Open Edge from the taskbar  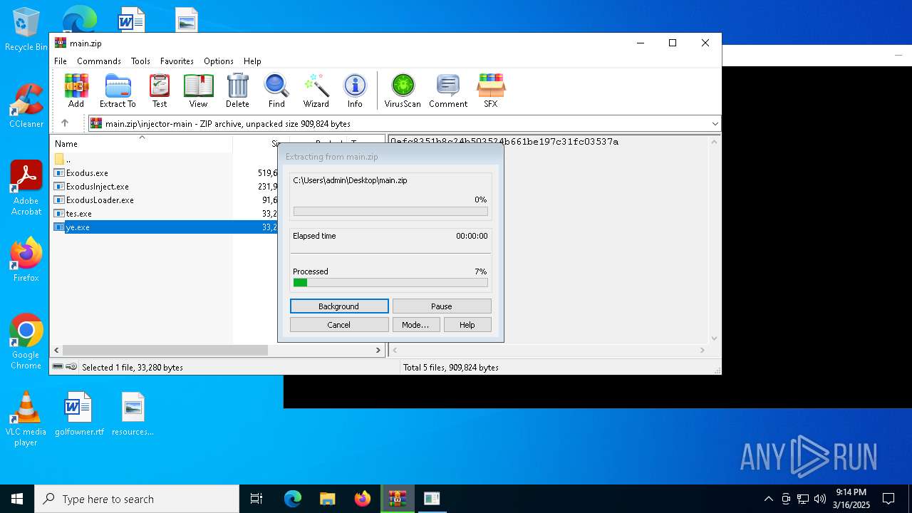(293, 499)
